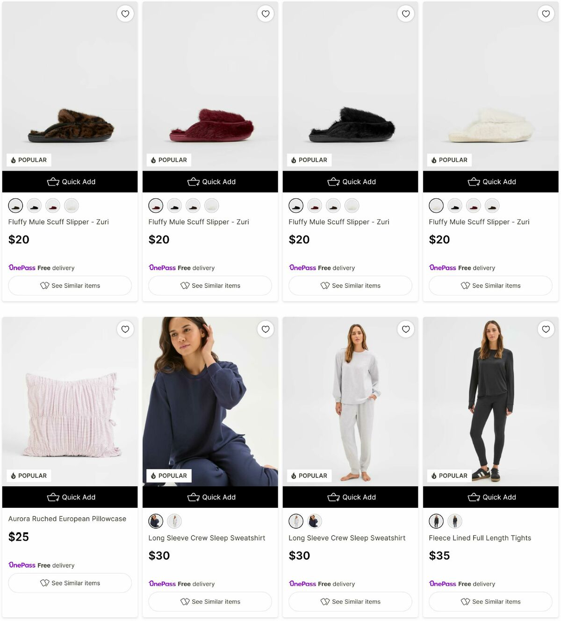
Task: Click the heart icon on the black slipper
Action: click(x=405, y=14)
